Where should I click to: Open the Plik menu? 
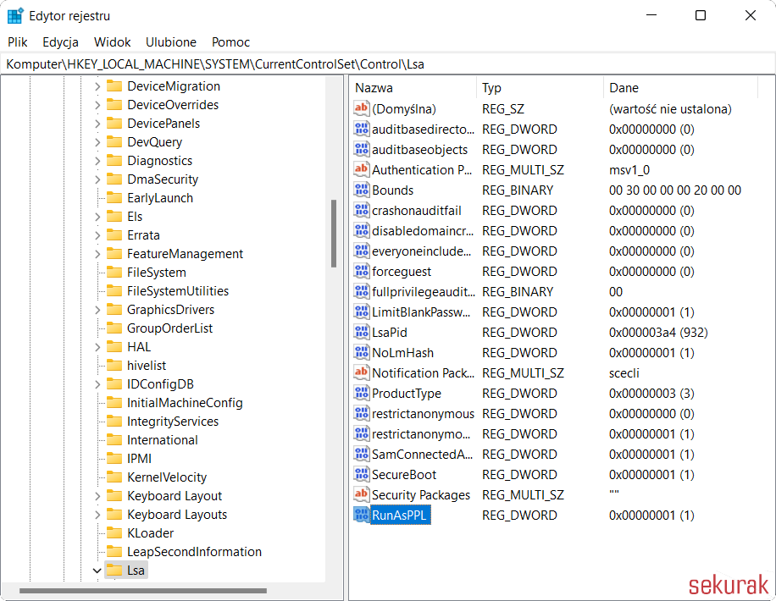tap(17, 42)
